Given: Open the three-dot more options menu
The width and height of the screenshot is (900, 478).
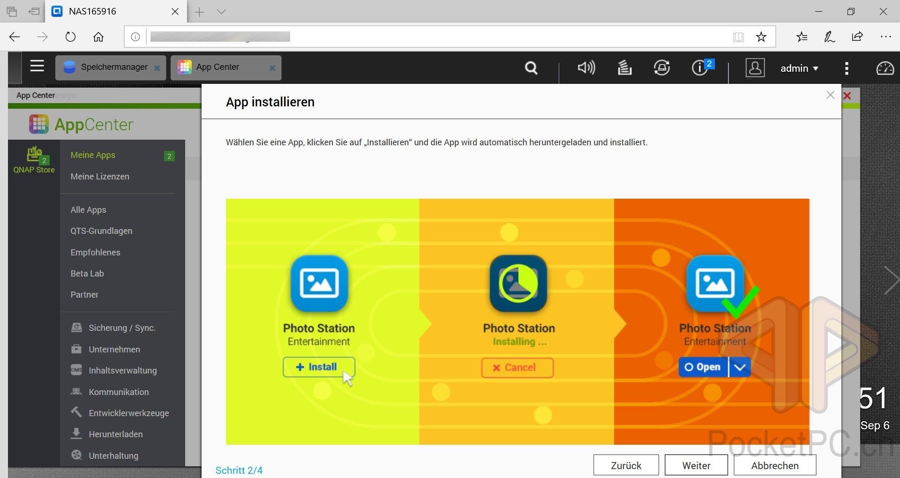Looking at the screenshot, I should 846,68.
